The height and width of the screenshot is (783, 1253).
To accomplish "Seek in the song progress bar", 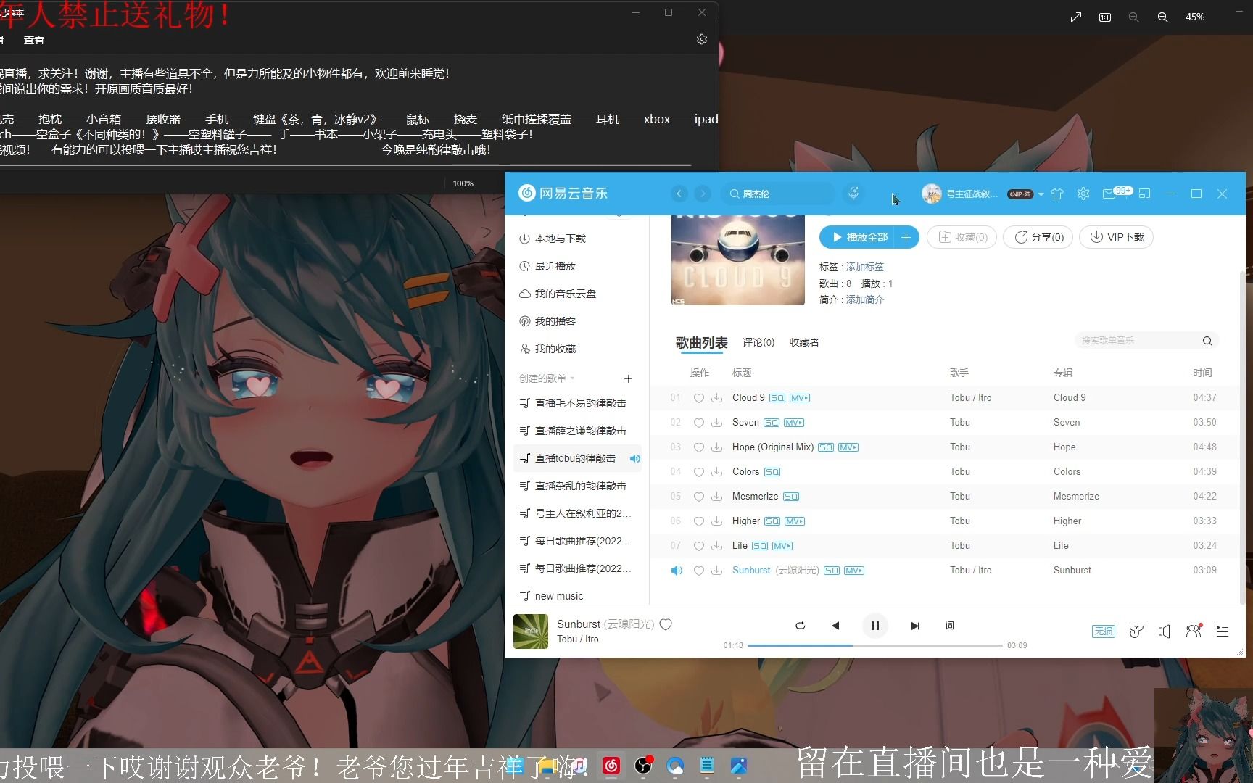I will click(874, 645).
